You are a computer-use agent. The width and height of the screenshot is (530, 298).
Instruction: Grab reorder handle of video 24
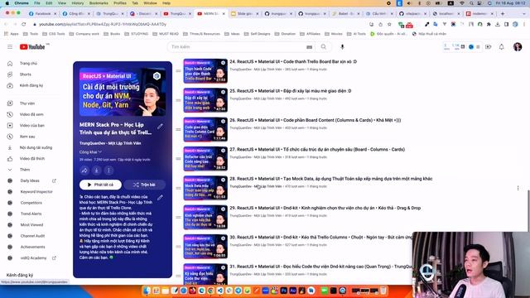[x=178, y=71]
